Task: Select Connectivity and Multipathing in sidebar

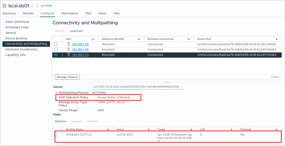Action: pos(26,44)
